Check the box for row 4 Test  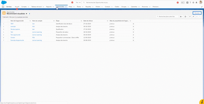point(8,32)
